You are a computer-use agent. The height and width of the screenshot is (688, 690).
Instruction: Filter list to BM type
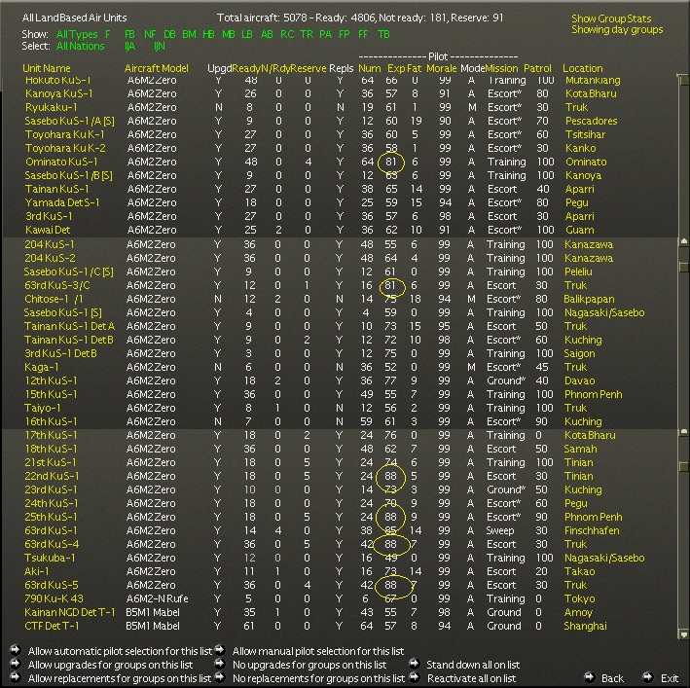click(189, 34)
